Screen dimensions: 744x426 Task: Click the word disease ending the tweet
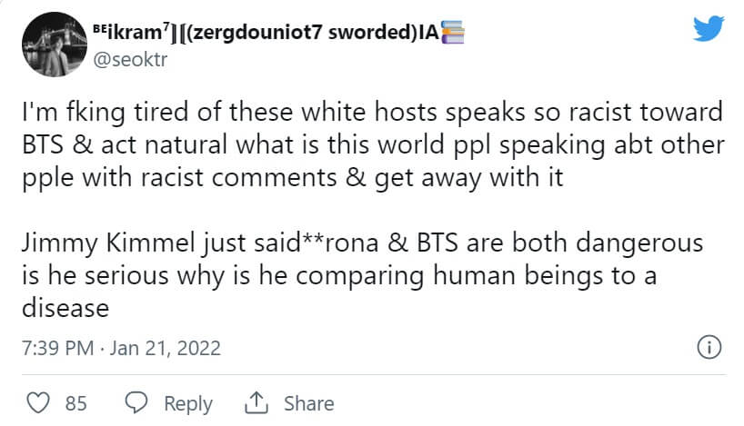(x=64, y=307)
